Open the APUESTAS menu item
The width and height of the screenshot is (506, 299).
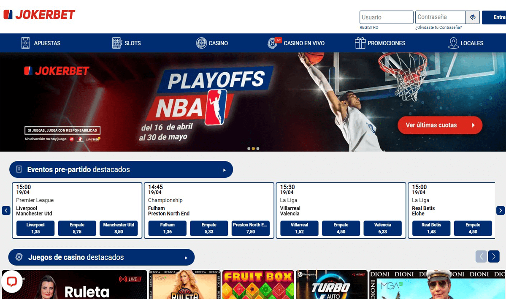point(47,43)
